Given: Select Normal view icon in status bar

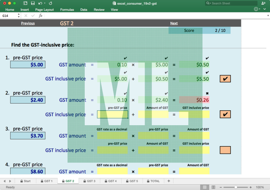Looking at the screenshot, I should tap(205, 187).
